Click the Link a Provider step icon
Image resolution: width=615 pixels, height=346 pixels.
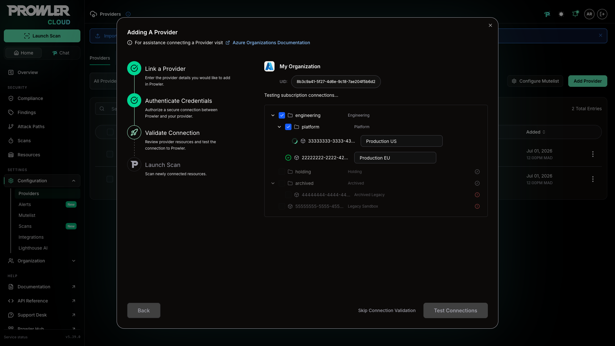tap(134, 68)
